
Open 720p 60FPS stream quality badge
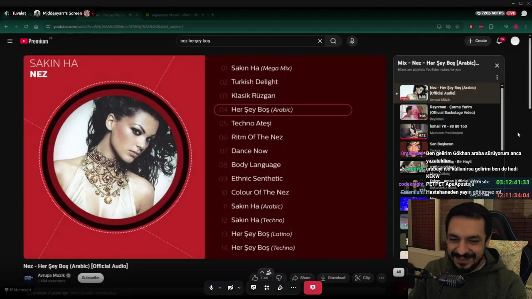[x=490, y=13]
